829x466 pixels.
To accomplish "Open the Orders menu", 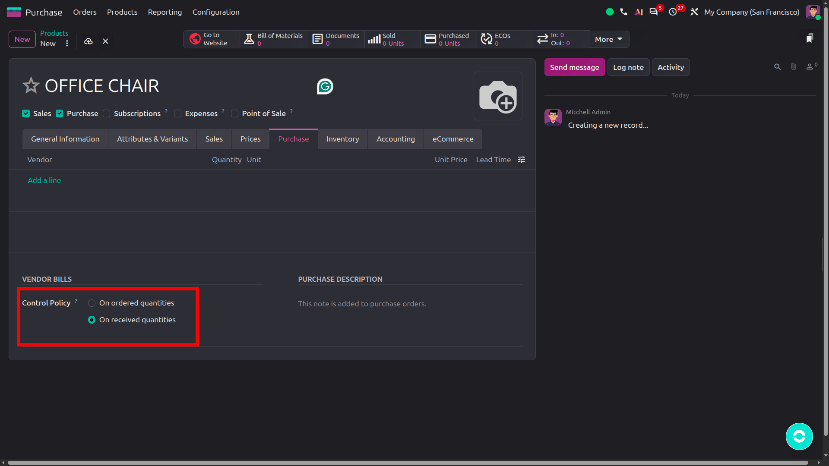I will pyautogui.click(x=85, y=12).
